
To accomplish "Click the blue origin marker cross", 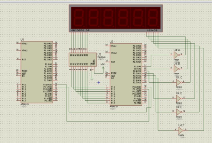I will (99, 83).
